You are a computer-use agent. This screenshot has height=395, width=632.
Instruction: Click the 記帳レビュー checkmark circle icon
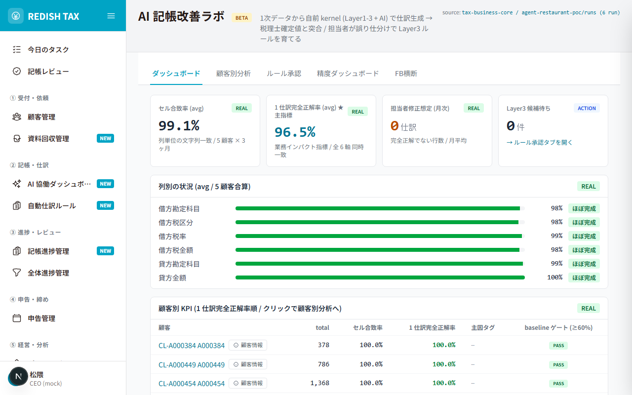click(17, 71)
